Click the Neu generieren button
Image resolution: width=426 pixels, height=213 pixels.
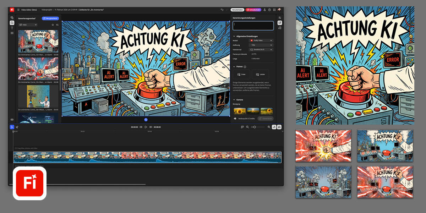pos(50,18)
